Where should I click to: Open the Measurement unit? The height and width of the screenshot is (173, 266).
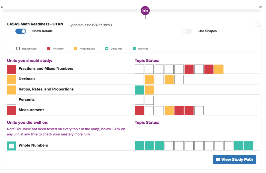point(31,110)
